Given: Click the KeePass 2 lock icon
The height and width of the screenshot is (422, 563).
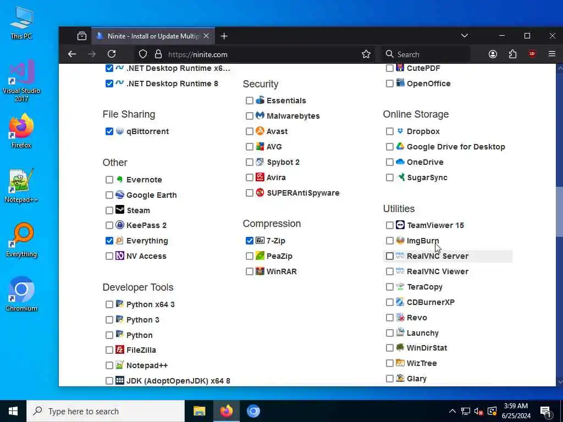Looking at the screenshot, I should tap(119, 225).
